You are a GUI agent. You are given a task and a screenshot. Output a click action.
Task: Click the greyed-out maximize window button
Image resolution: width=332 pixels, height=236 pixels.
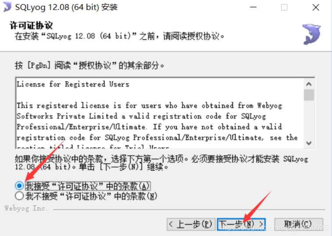click(x=284, y=7)
